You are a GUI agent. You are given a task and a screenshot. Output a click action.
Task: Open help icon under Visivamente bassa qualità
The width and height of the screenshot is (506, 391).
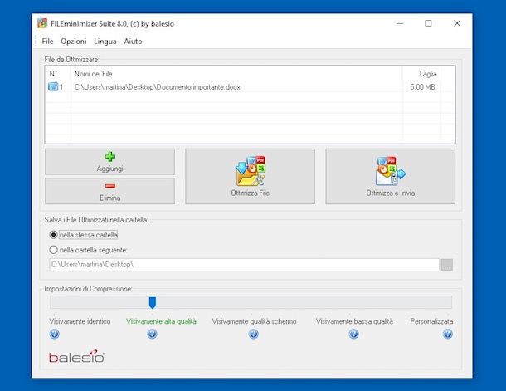coord(353,334)
